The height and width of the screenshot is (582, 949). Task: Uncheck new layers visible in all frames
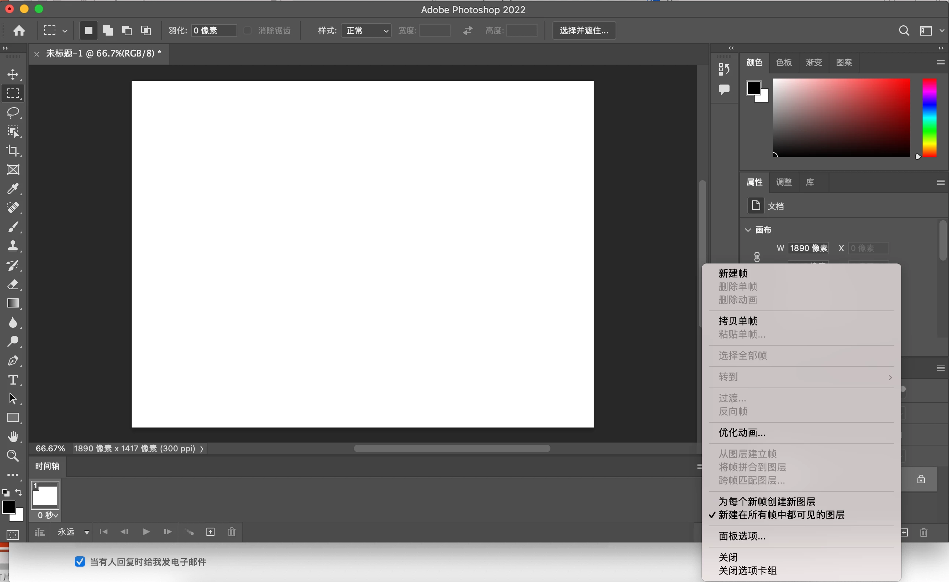point(781,515)
